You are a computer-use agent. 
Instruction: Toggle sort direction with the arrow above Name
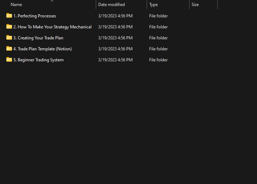point(52,1)
